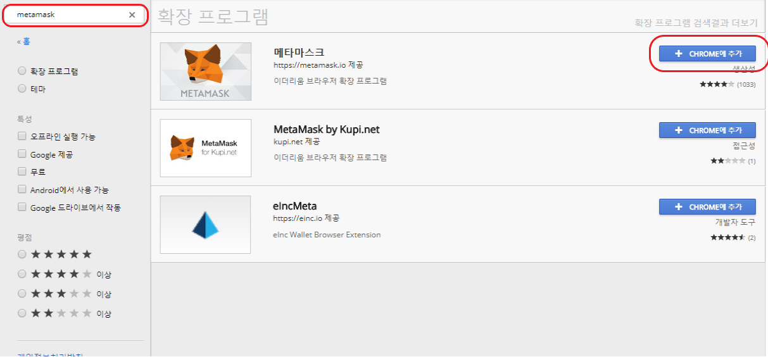Open 확장 프로그램 검색결과 더보기 link

point(696,23)
